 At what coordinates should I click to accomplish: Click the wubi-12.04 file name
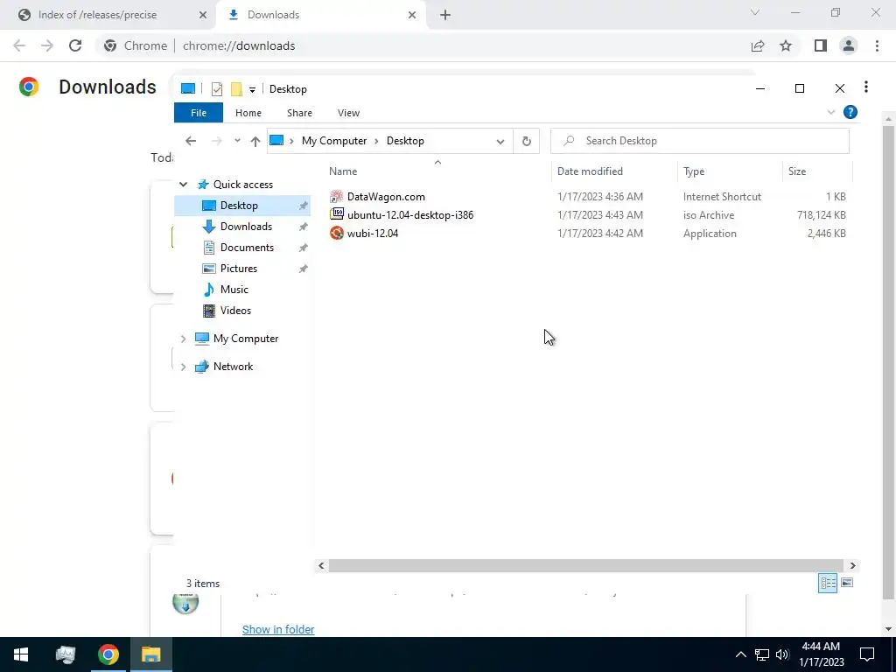pyautogui.click(x=373, y=233)
